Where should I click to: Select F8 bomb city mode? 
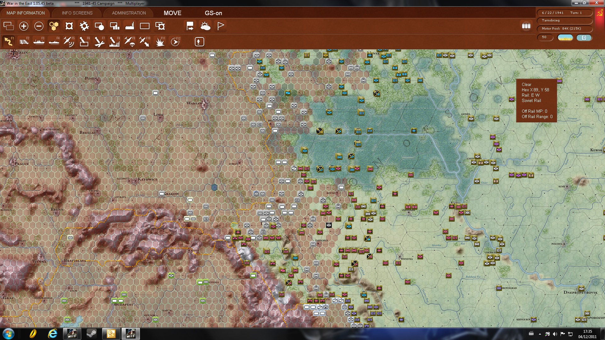pos(114,42)
